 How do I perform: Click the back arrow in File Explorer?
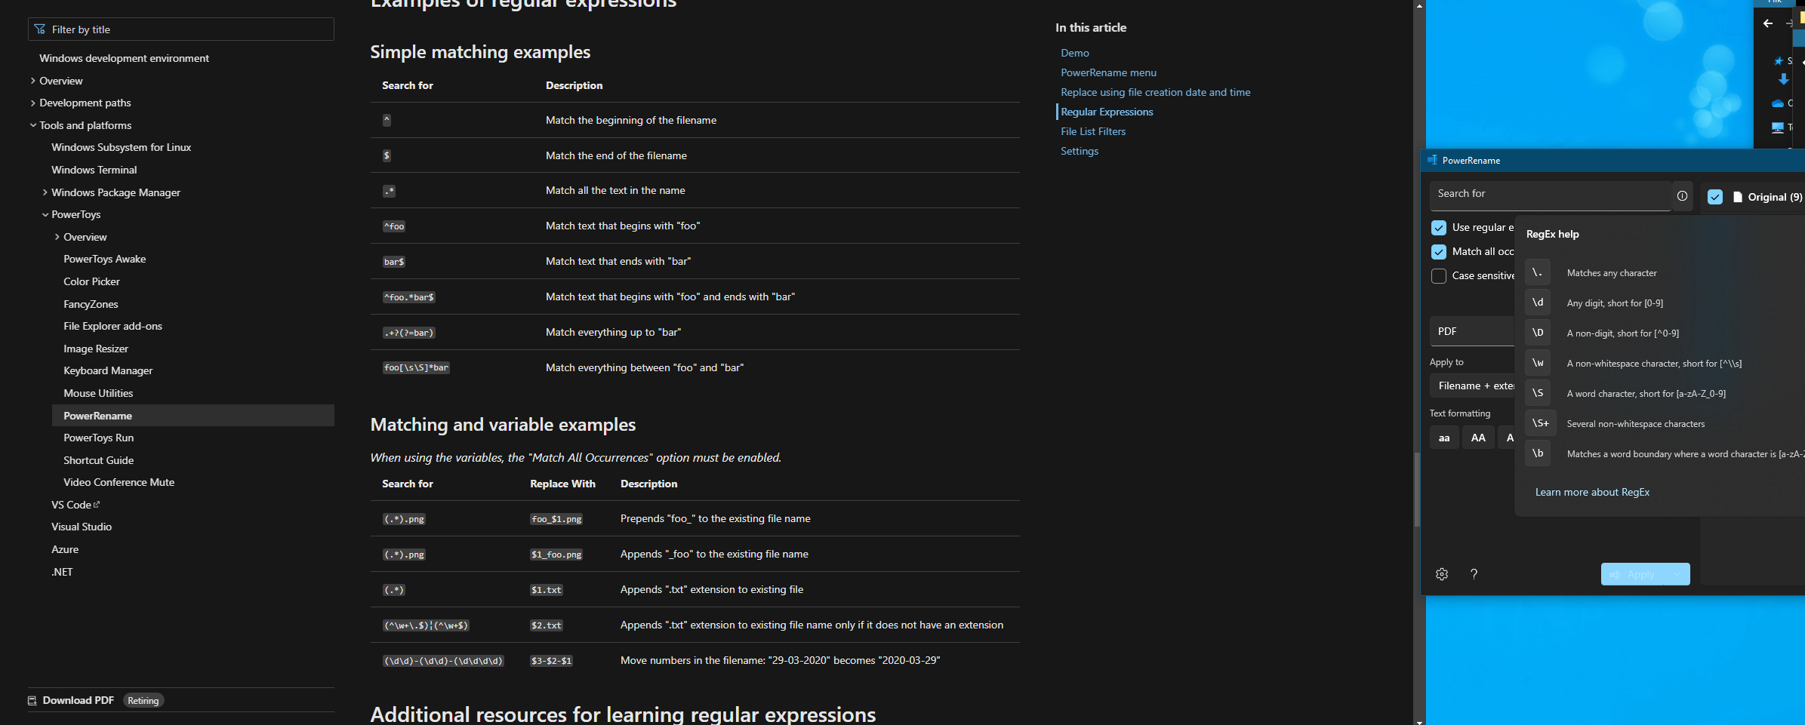(x=1769, y=23)
